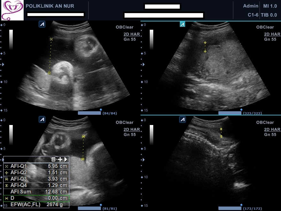Click the OBClear label in bottom-right image

click(265, 122)
